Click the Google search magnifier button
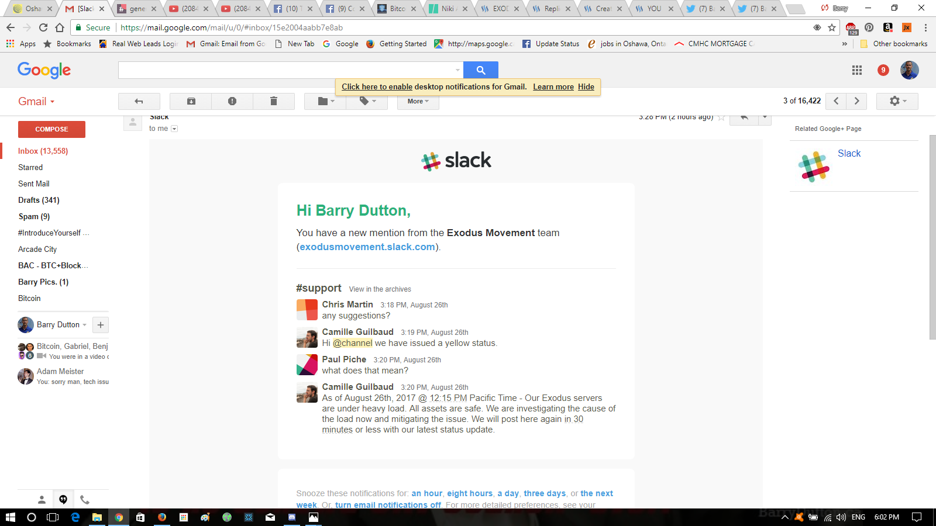The height and width of the screenshot is (526, 936). pyautogui.click(x=481, y=70)
